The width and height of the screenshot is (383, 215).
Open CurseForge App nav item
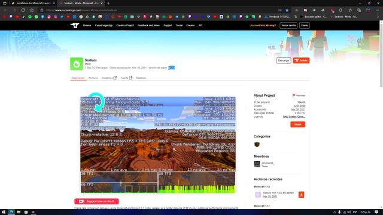coord(104,25)
